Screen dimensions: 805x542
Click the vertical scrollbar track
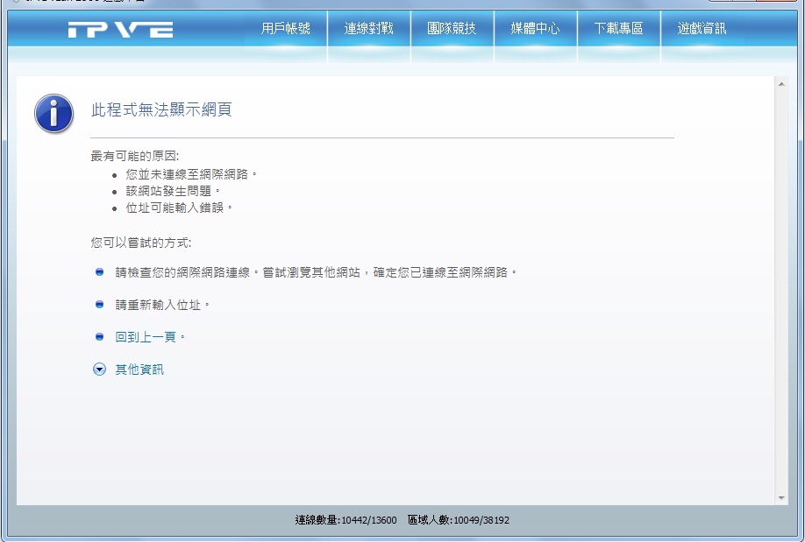[x=781, y=289]
